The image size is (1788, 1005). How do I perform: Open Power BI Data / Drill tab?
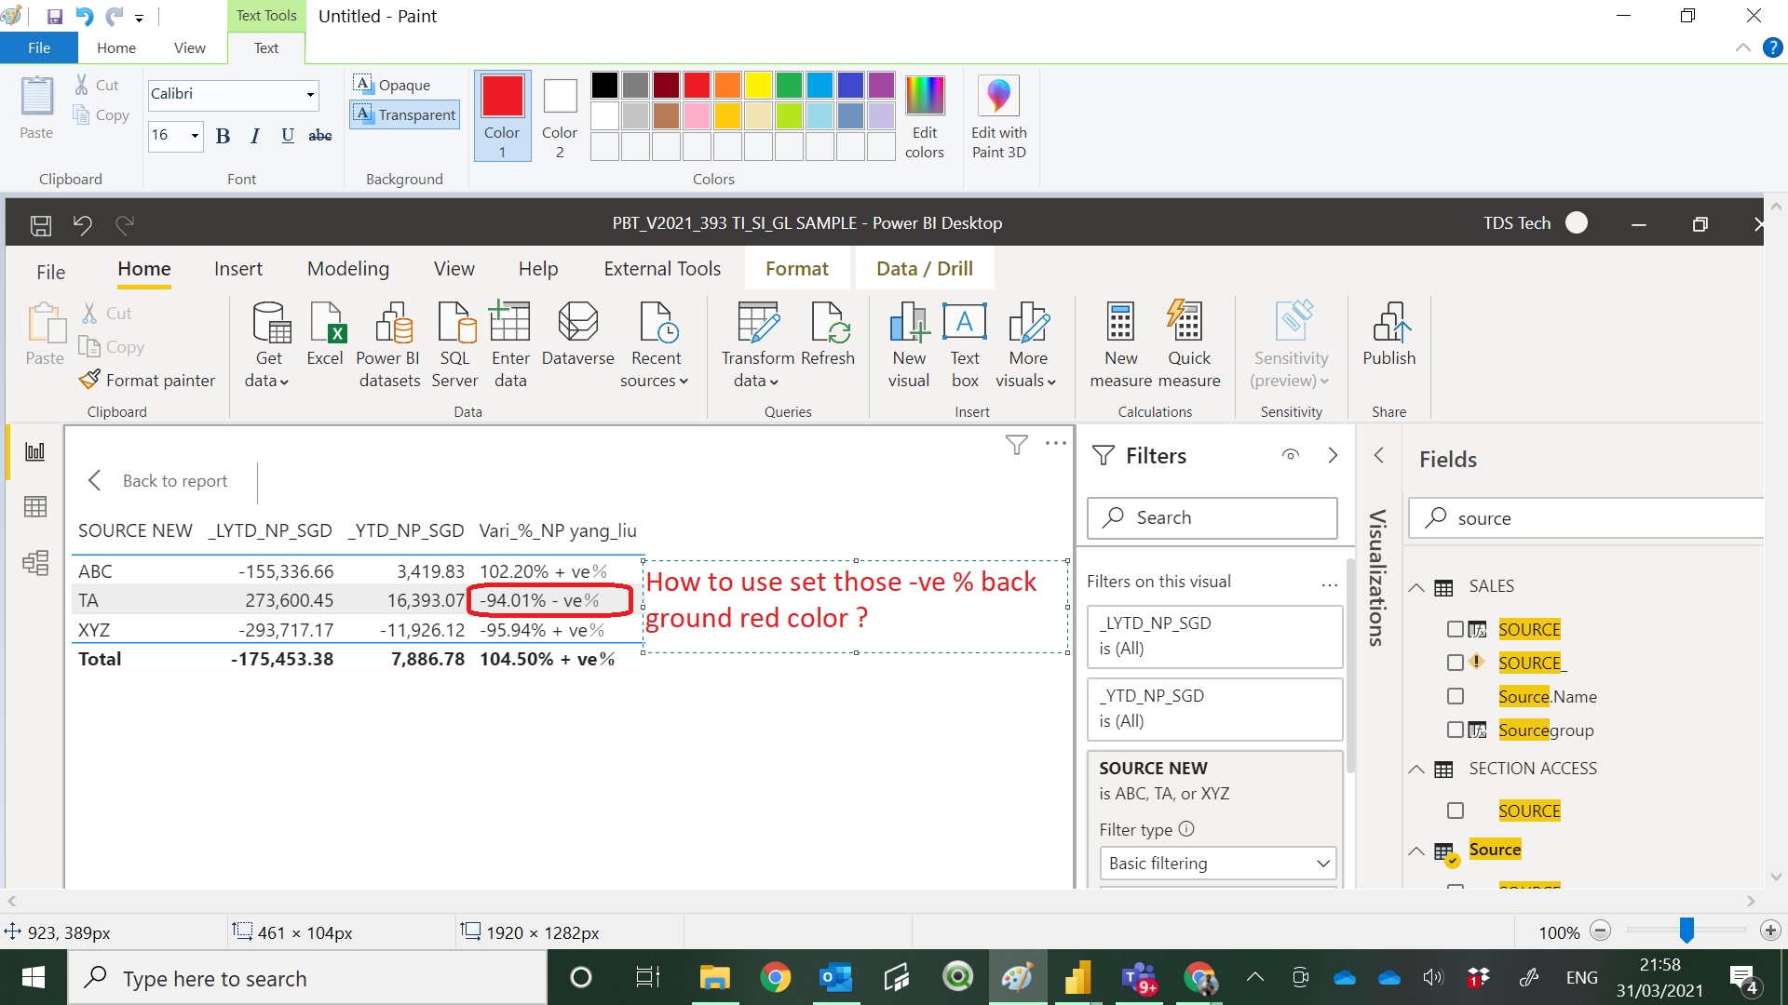[x=925, y=269]
